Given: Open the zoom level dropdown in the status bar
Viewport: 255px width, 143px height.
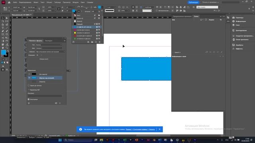Looking at the screenshot, I should [18, 135].
